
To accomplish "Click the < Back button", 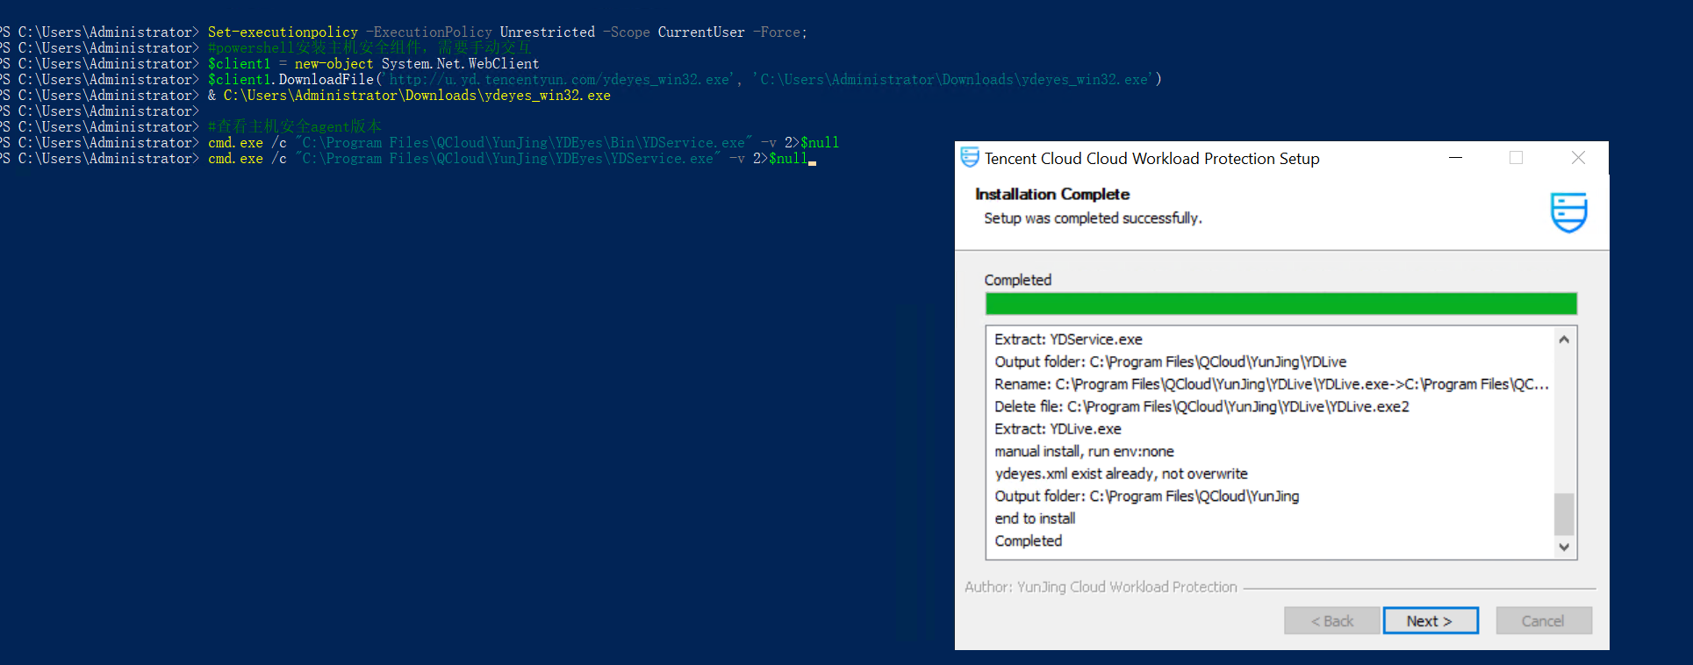I will pyautogui.click(x=1331, y=620).
